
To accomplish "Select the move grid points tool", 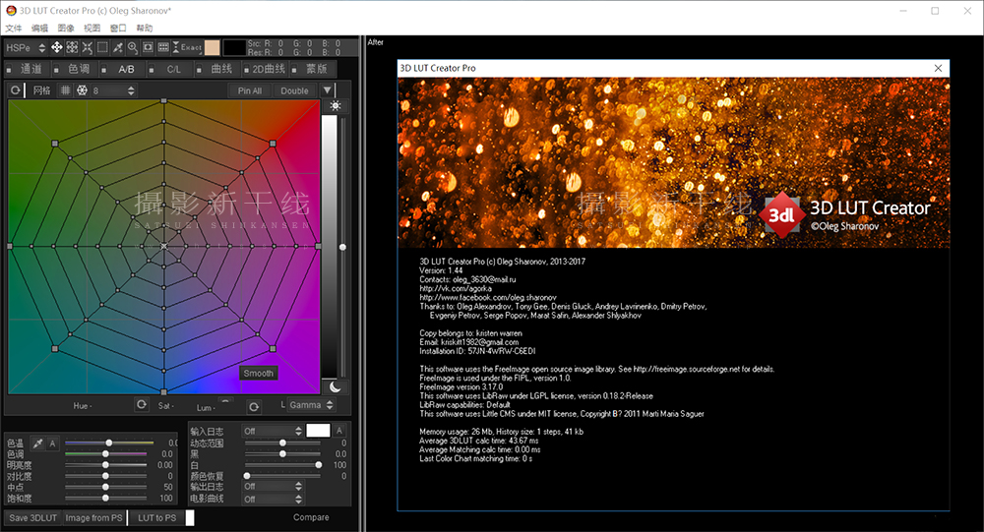I will point(56,47).
